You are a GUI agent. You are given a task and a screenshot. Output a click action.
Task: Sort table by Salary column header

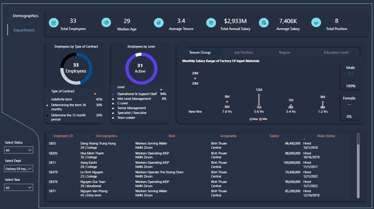274,136
